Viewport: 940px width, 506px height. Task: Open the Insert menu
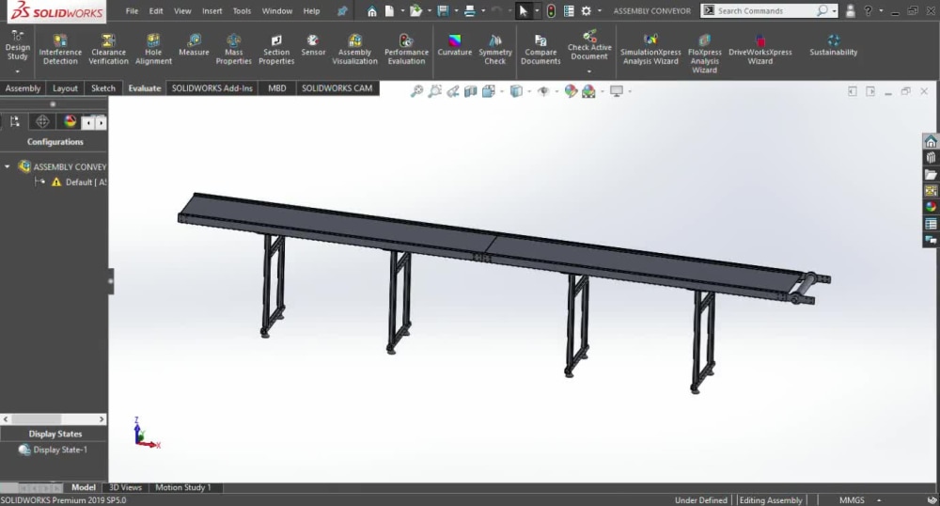211,10
